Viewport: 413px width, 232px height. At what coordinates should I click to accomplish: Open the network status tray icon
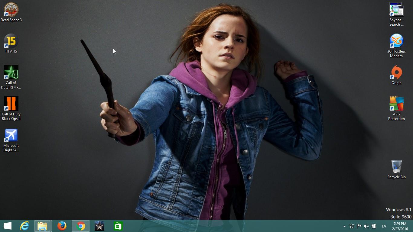point(352,226)
